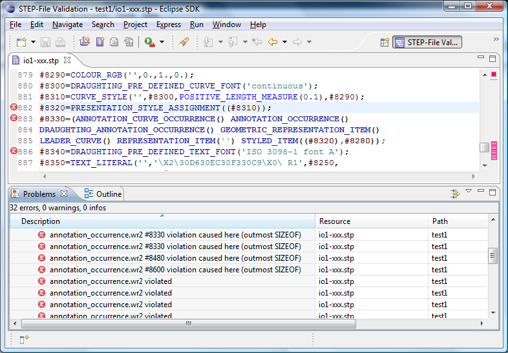Open the Help menu
The height and width of the screenshot is (353, 508).
[258, 25]
